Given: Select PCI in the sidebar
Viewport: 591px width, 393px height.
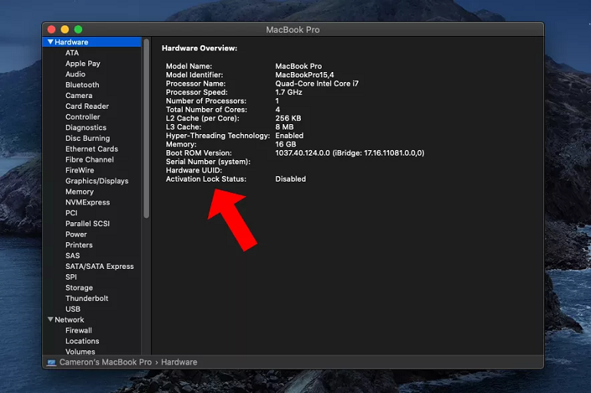Looking at the screenshot, I should pos(71,213).
